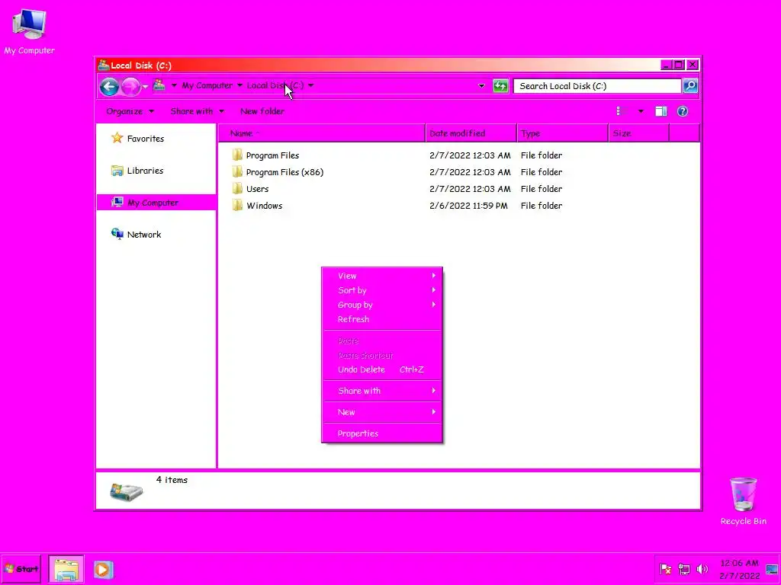781x585 pixels.
Task: Open the address bar history dropdown
Action: point(481,86)
